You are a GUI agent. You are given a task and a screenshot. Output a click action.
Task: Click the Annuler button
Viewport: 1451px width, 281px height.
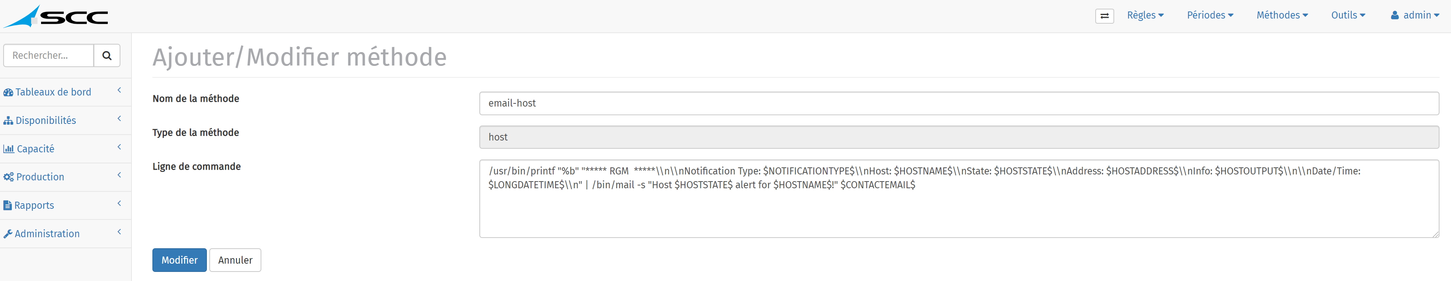[x=235, y=260]
